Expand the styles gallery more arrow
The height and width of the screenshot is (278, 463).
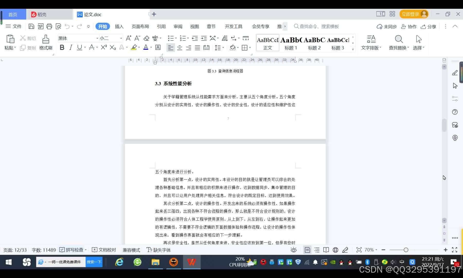[x=353, y=49]
